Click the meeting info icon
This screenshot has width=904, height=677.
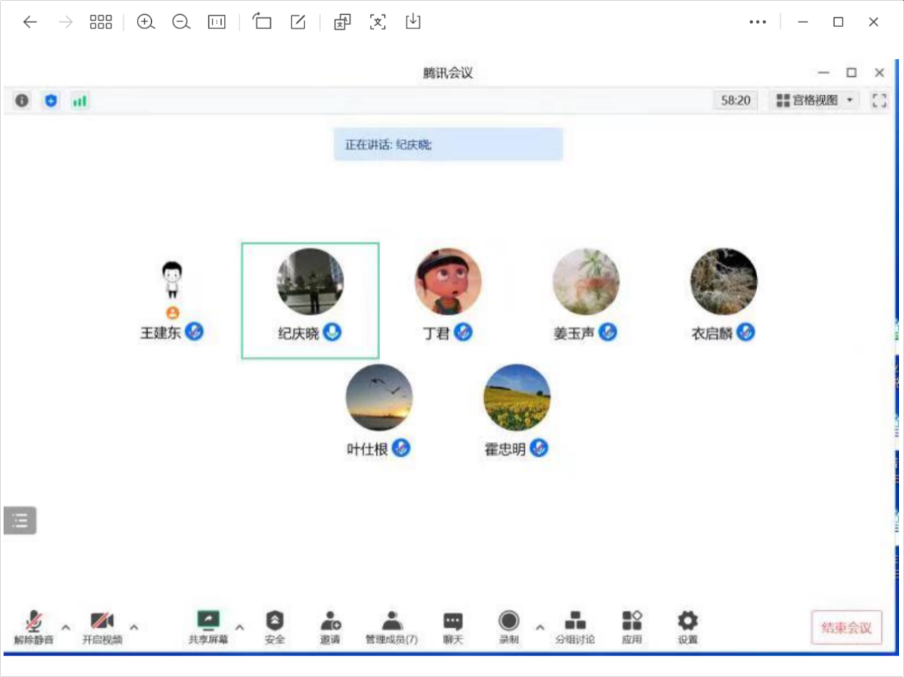pyautogui.click(x=22, y=100)
